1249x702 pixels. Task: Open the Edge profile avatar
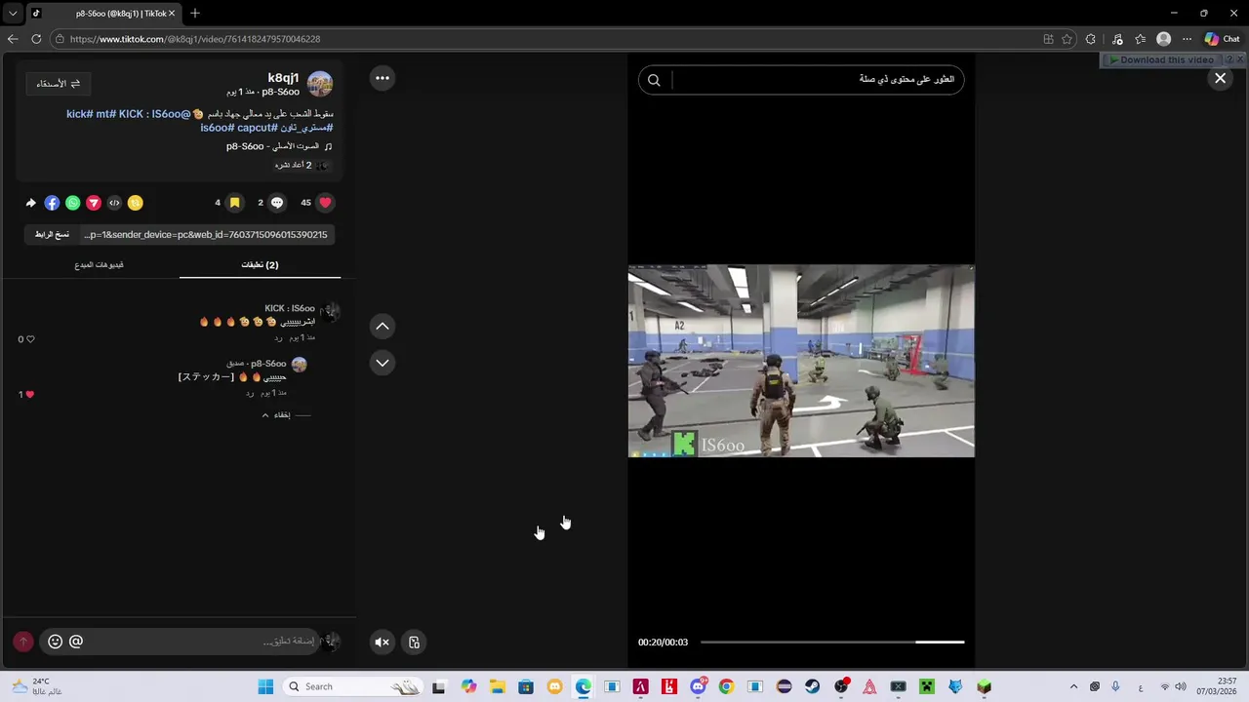1163,39
